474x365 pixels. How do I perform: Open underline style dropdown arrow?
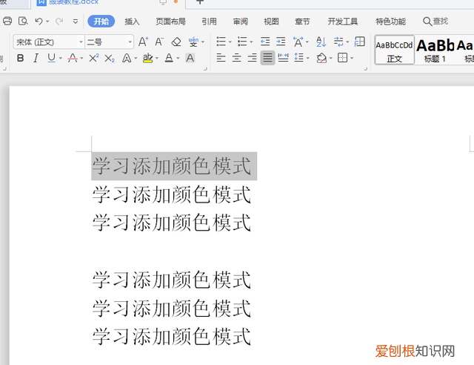point(61,58)
